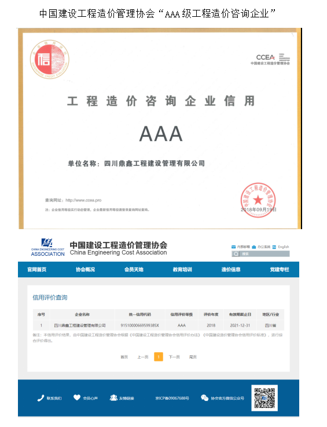This screenshot has width=327, height=427.
Task: Click the search magnifier icon
Action: pyautogui.click(x=236, y=254)
